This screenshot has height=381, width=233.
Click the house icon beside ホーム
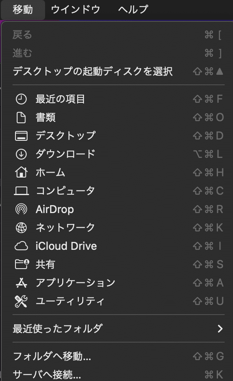(x=21, y=172)
